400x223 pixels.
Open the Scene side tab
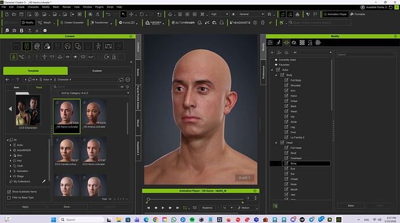tap(138, 72)
